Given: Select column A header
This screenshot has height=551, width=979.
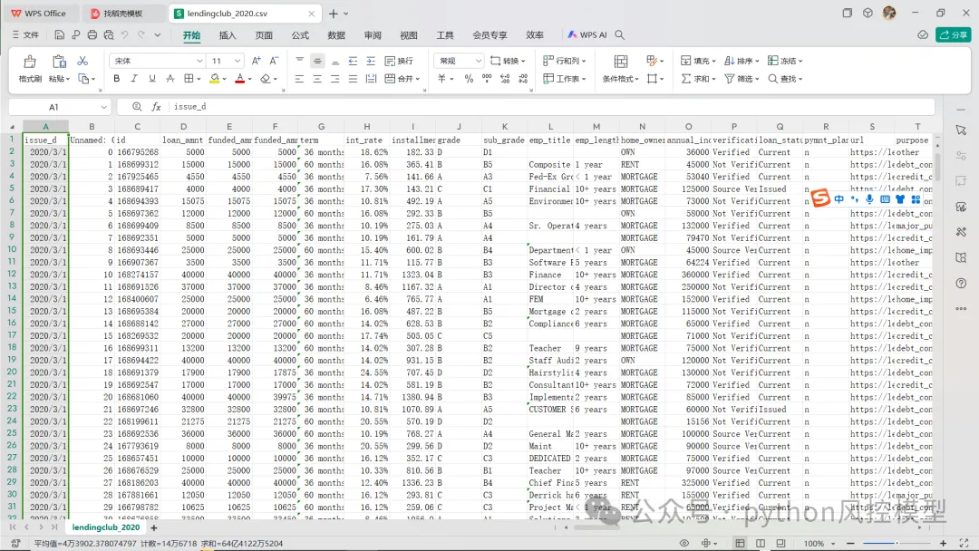Looking at the screenshot, I should coord(45,127).
